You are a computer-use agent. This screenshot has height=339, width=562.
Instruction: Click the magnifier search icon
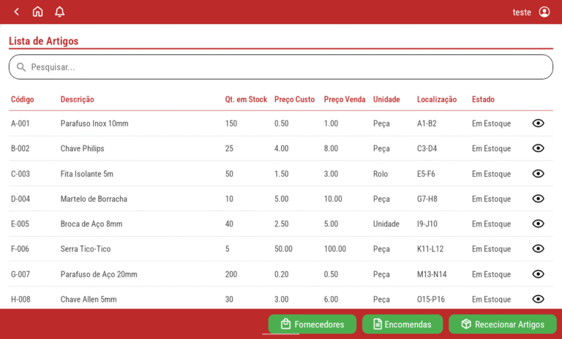21,67
